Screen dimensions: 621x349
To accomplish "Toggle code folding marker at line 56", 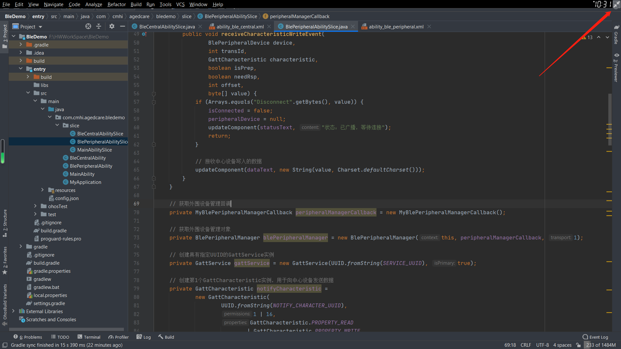I will click(154, 94).
